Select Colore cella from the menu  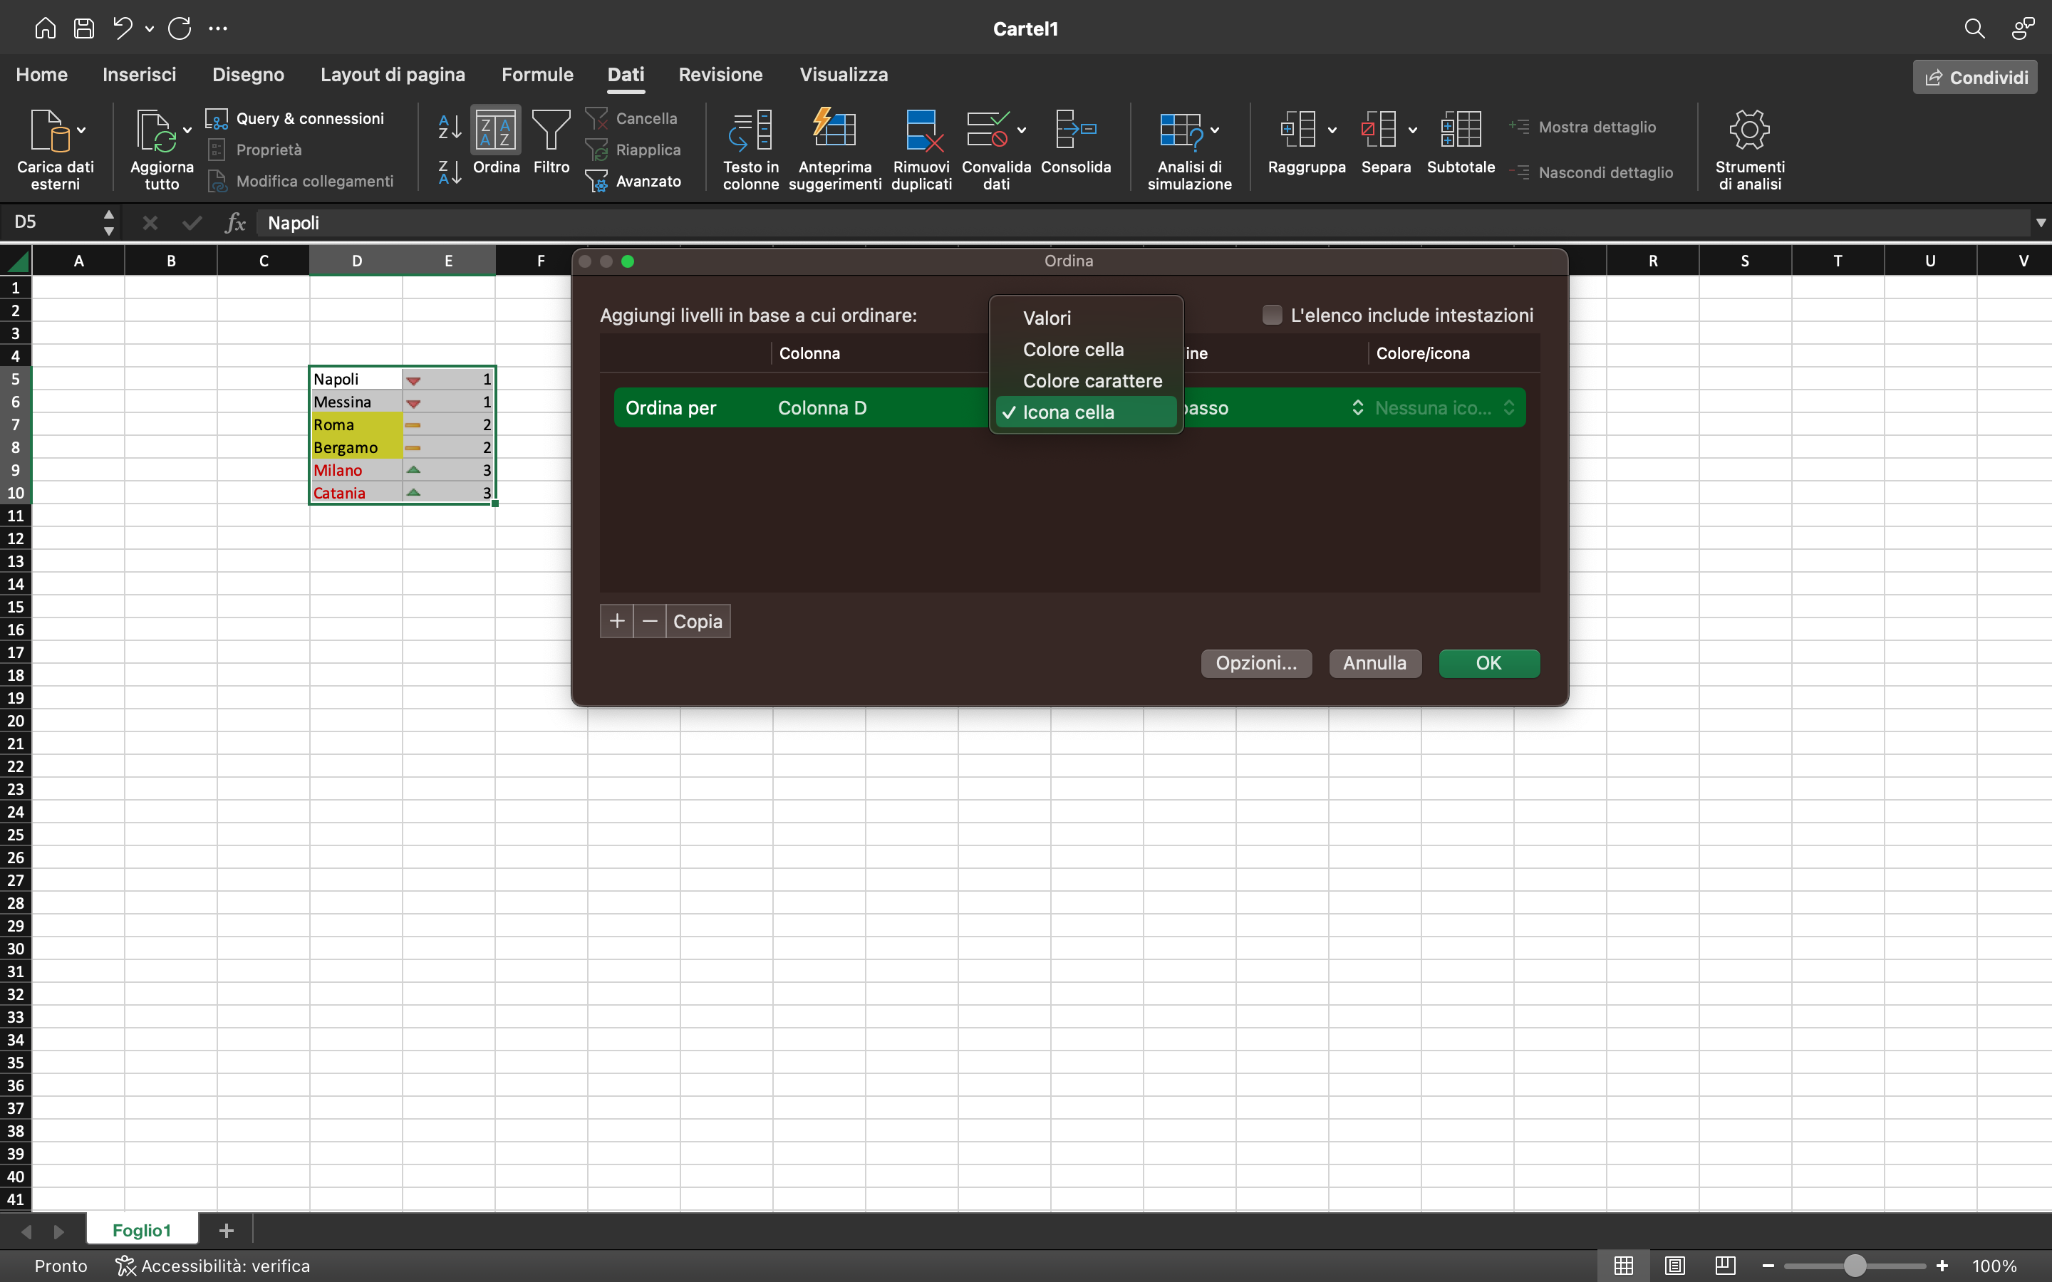coord(1074,348)
